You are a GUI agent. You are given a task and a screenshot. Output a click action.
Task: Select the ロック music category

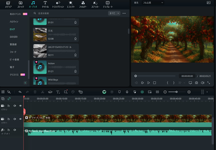(12, 29)
